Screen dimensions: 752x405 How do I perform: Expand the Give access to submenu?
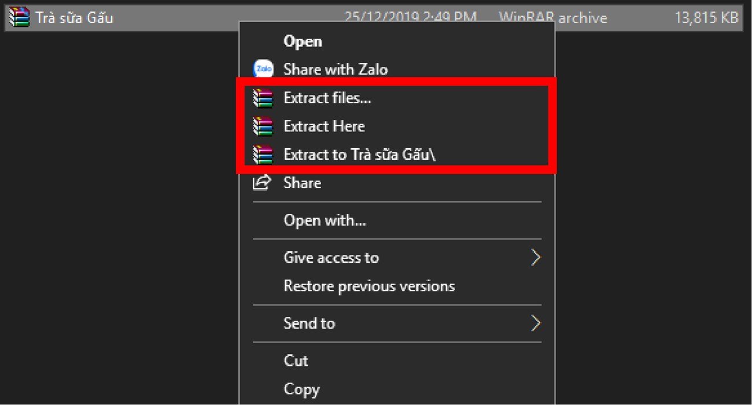pyautogui.click(x=331, y=257)
